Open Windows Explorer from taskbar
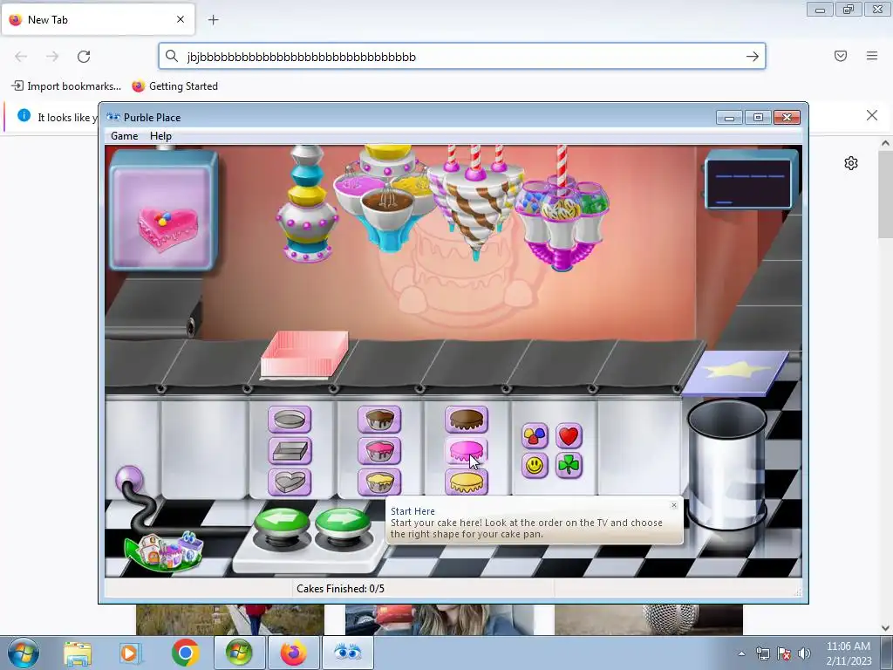 [77, 653]
